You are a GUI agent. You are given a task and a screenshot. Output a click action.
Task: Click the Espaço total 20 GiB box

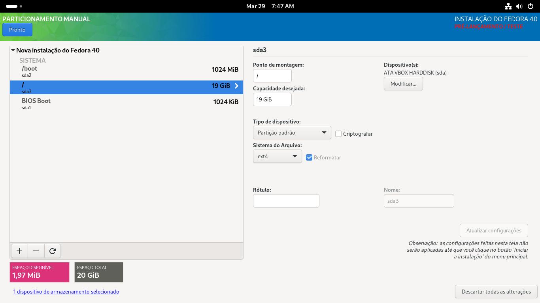(99, 272)
